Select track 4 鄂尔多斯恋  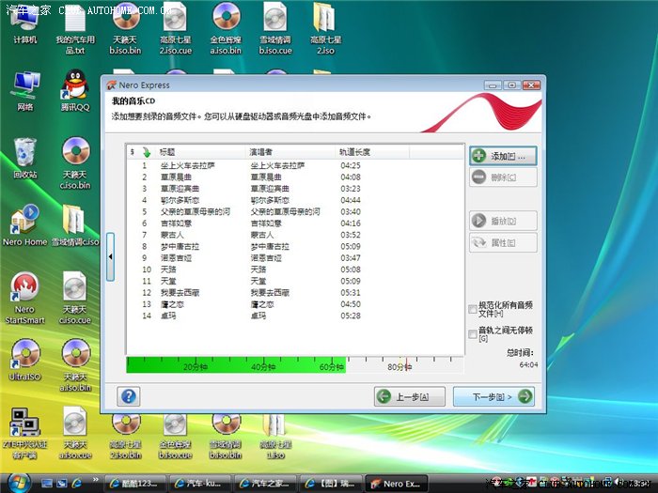(x=293, y=200)
